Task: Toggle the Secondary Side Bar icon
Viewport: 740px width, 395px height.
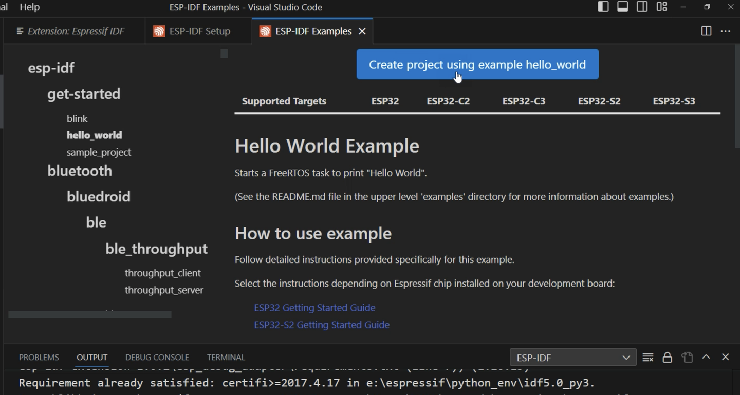Action: point(642,7)
